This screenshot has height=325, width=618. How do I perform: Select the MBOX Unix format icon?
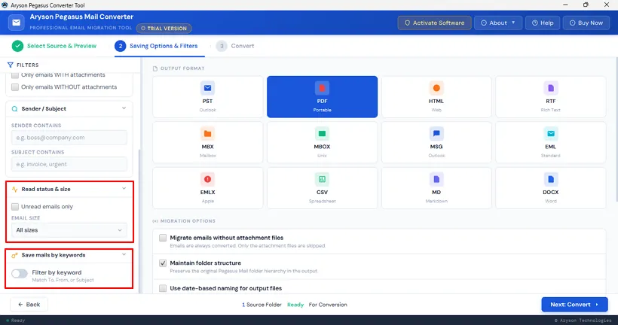pyautogui.click(x=322, y=134)
